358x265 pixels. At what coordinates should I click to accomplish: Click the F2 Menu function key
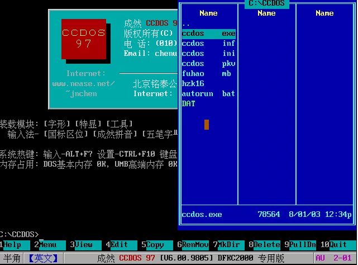click(x=50, y=245)
